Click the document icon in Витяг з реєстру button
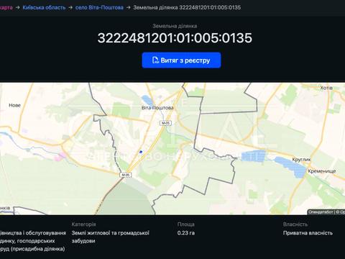Screen dimensions: 345x259 click(x=155, y=60)
